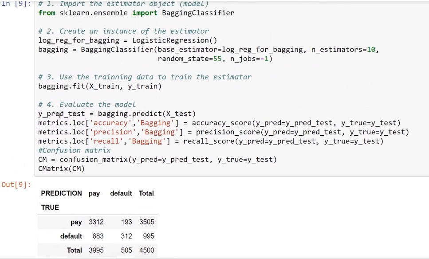Click n_estimators=10 parameter in code

coord(343,50)
